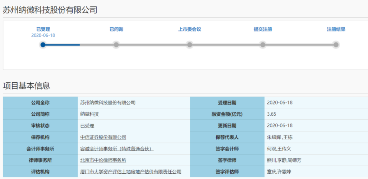Open the 厦门市大学资产评估土地房地产估价有限责任公司 link
This screenshot has width=368, height=179.
(x=131, y=172)
